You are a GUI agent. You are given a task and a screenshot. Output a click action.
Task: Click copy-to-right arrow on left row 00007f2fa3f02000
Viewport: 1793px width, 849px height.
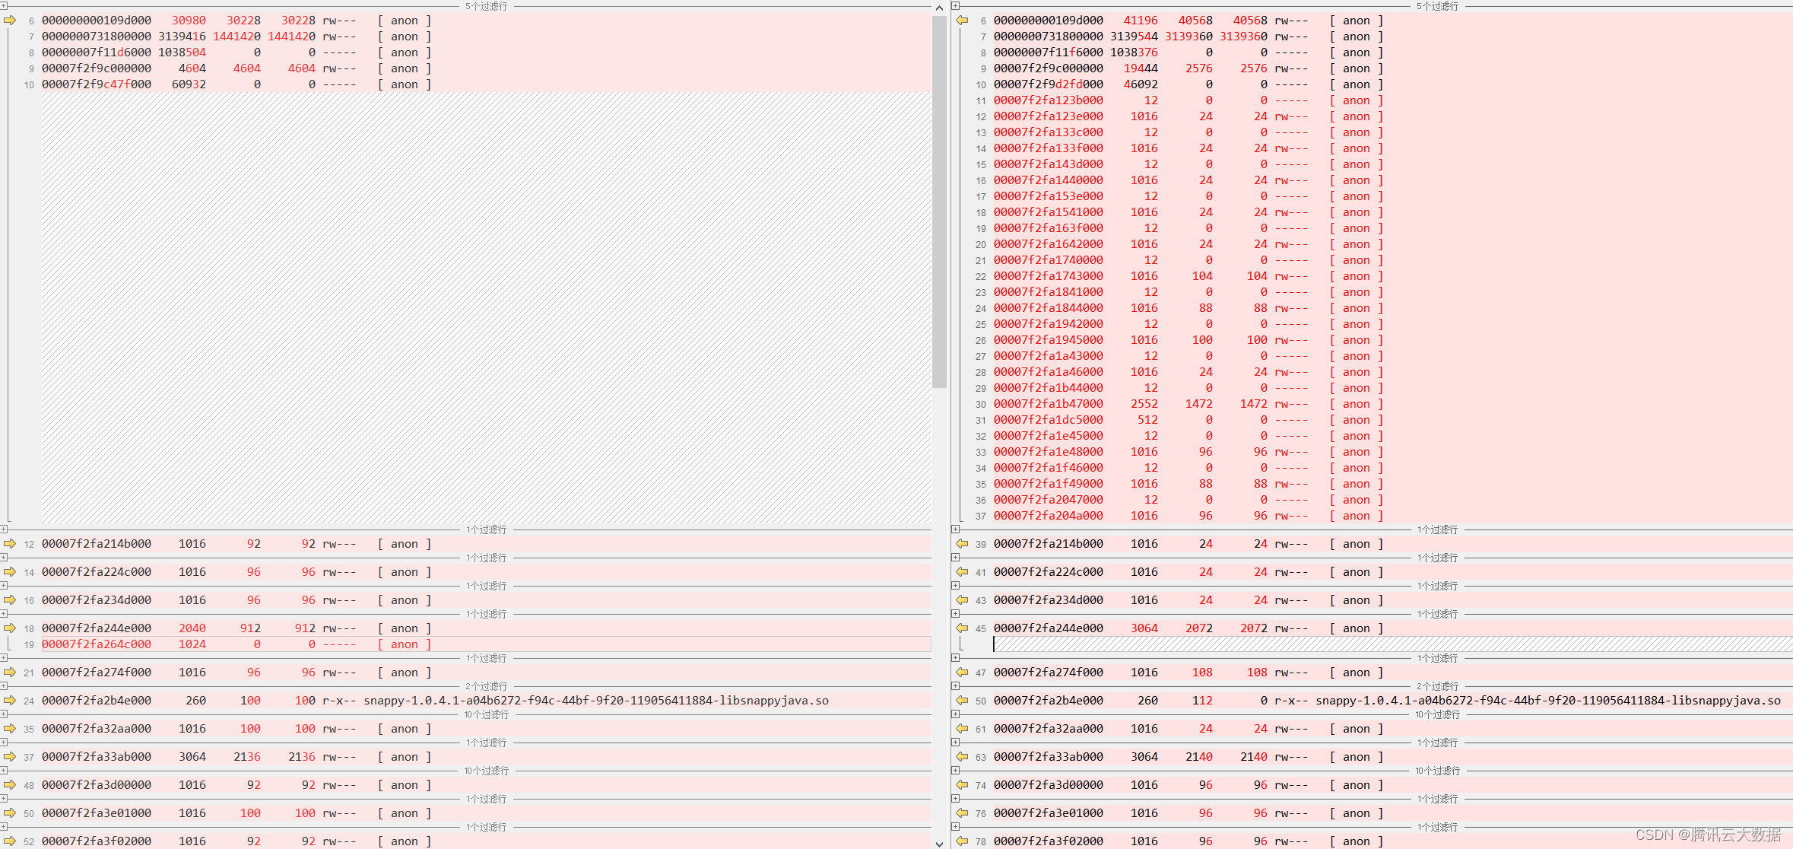[x=10, y=841]
